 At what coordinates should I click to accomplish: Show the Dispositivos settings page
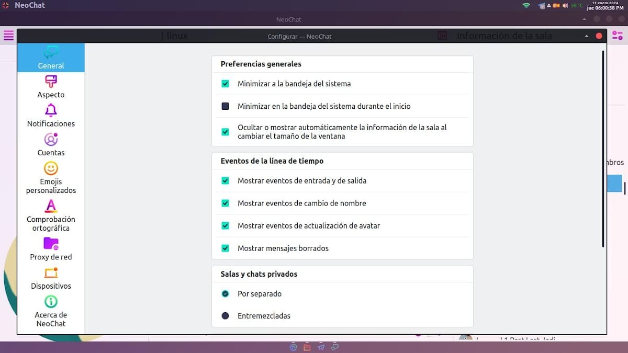[51, 278]
